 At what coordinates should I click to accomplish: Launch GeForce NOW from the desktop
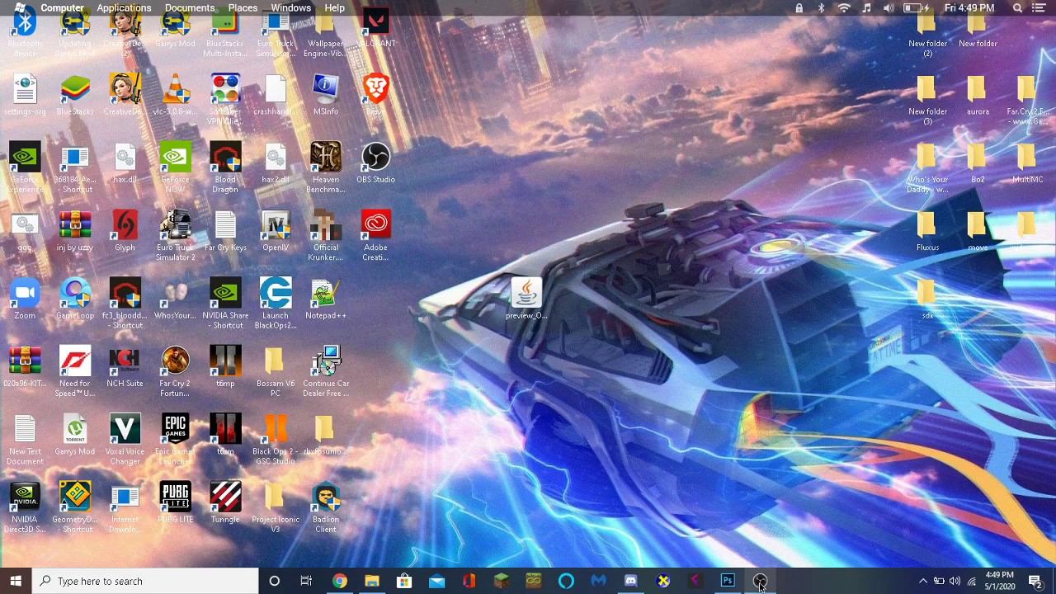point(175,157)
